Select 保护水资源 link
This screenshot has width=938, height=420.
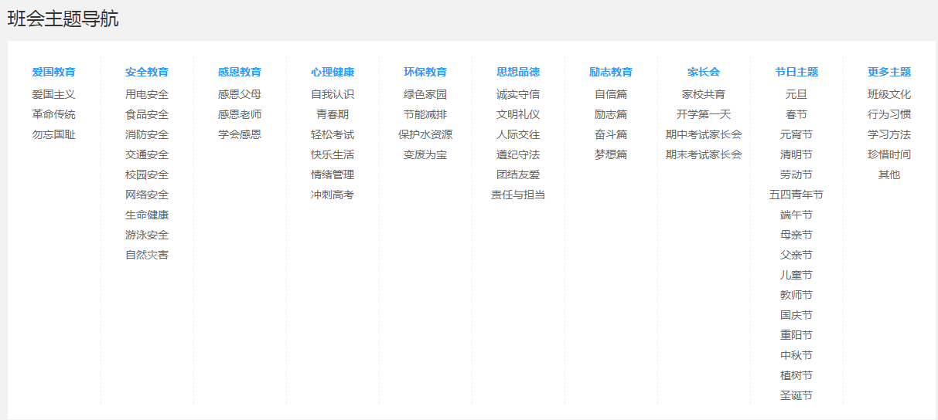pos(425,134)
